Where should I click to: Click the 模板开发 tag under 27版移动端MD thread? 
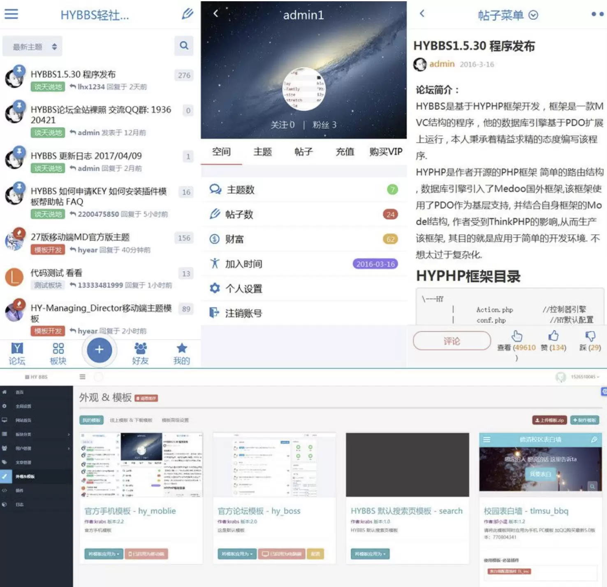coord(48,250)
